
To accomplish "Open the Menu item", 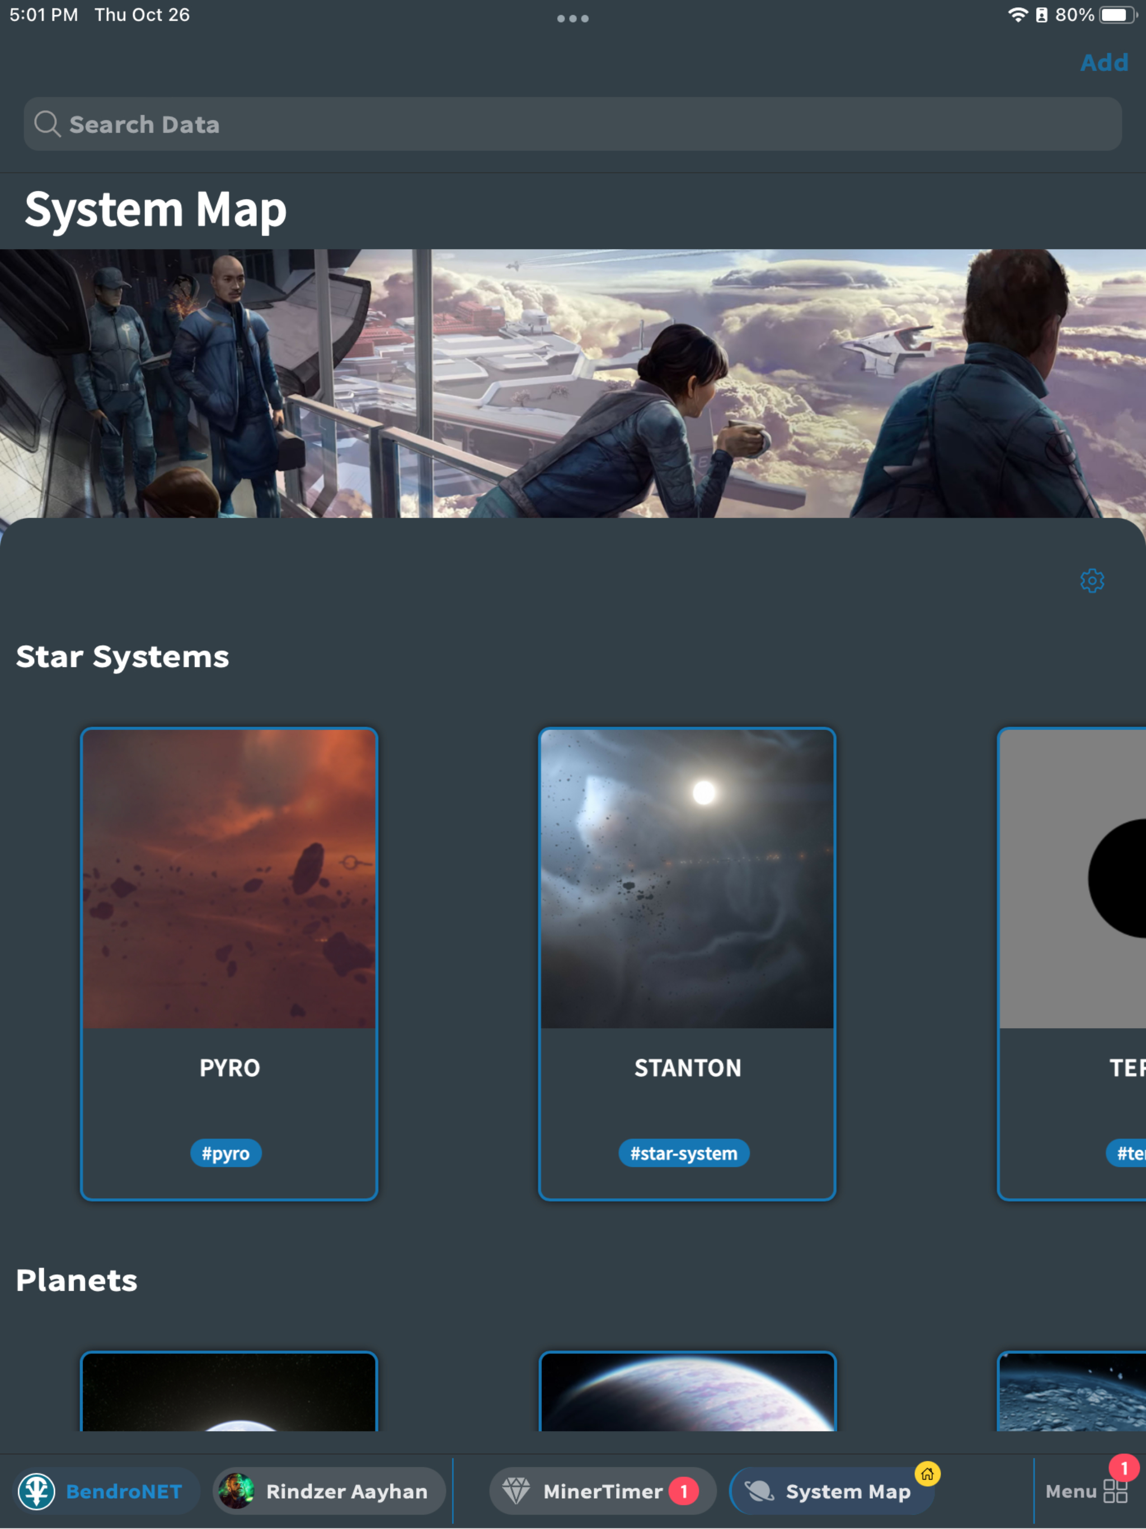I will click(x=1086, y=1491).
